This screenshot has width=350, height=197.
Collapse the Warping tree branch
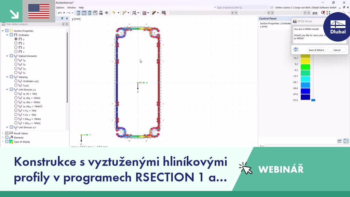(x=8, y=77)
